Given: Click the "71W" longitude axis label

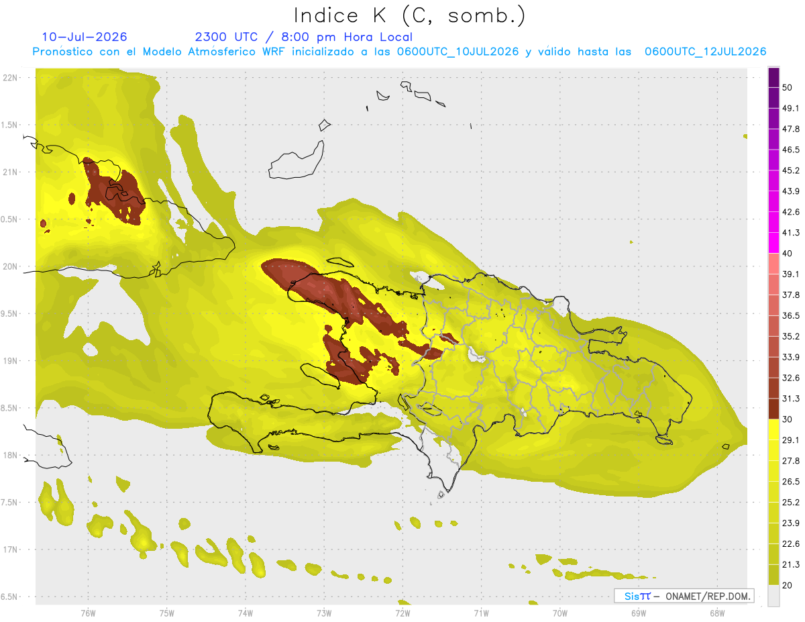Looking at the screenshot, I should [481, 613].
